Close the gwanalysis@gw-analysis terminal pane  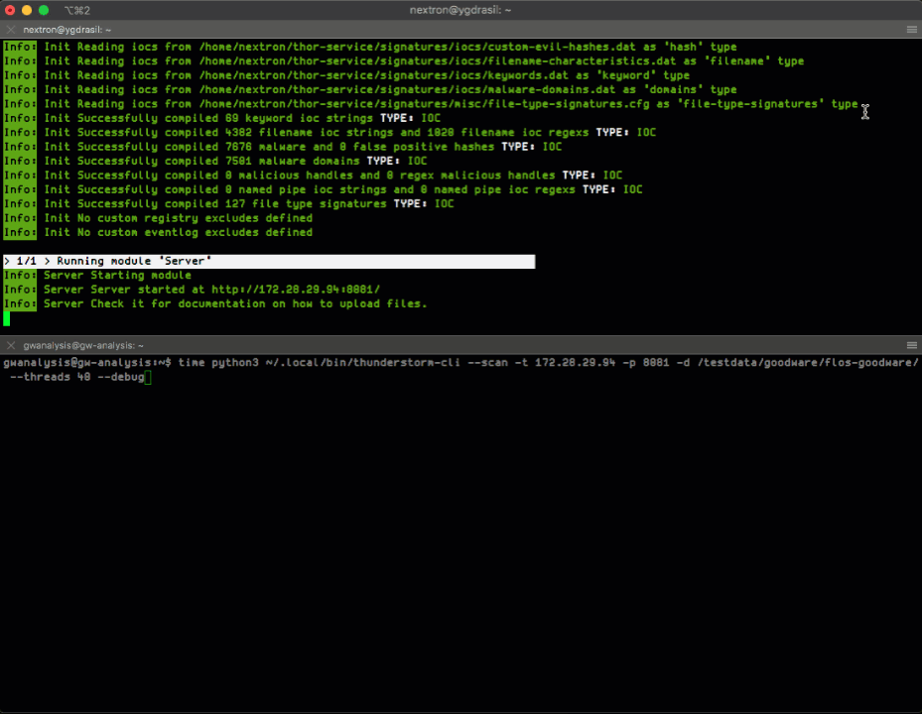point(11,346)
